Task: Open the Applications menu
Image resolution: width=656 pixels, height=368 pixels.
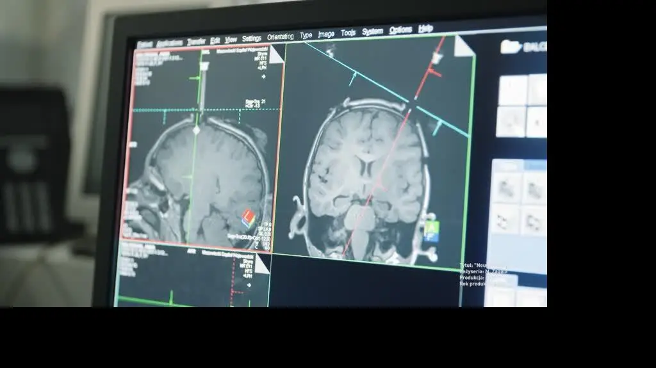Action: coord(169,43)
